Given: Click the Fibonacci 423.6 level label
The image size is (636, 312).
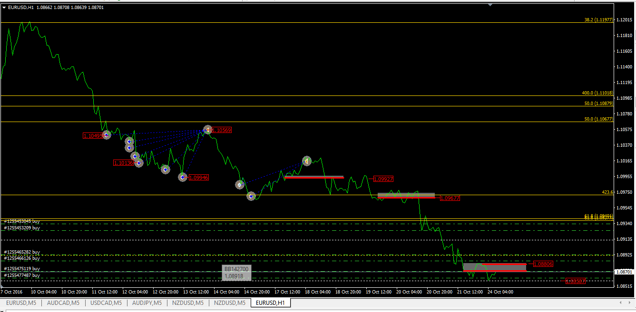Looking at the screenshot, I should point(607,192).
